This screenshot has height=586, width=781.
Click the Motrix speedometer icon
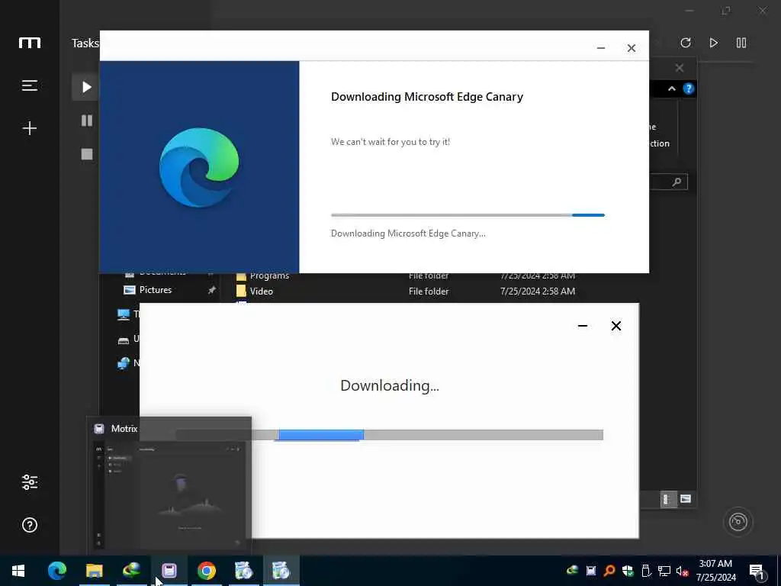pyautogui.click(x=738, y=522)
